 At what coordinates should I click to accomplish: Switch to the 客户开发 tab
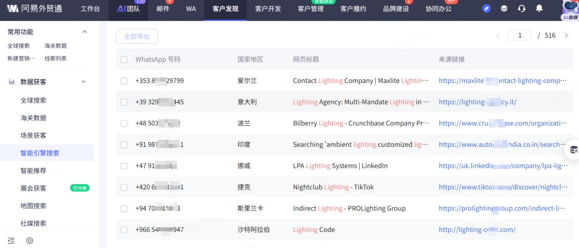tap(269, 9)
